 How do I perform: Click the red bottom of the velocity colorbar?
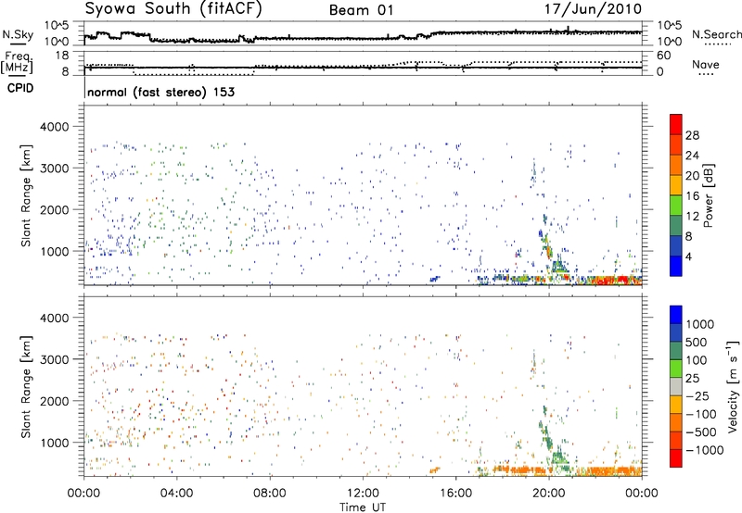coord(676,458)
